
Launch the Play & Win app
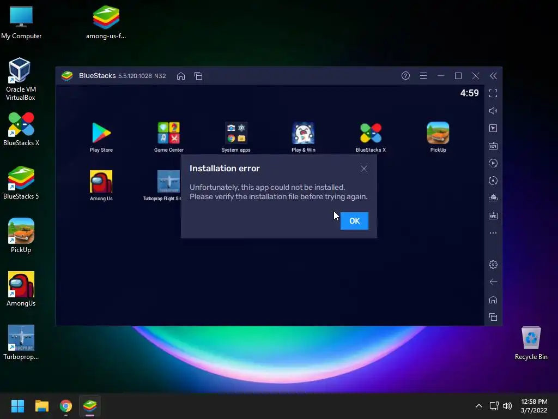(x=303, y=137)
